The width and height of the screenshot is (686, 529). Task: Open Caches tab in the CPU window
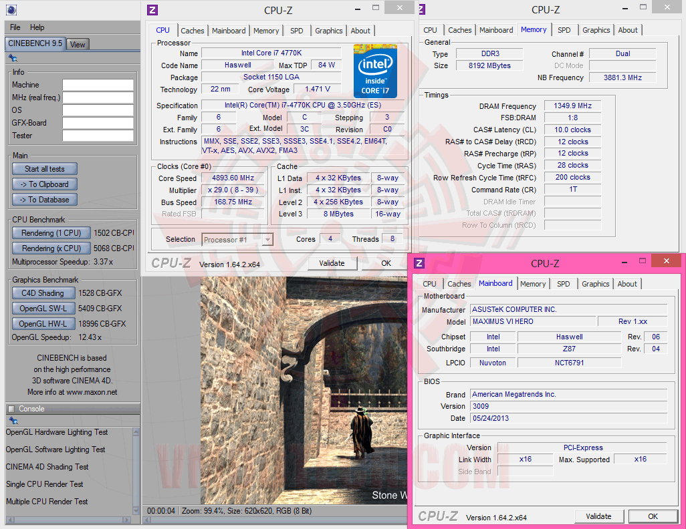pos(193,31)
